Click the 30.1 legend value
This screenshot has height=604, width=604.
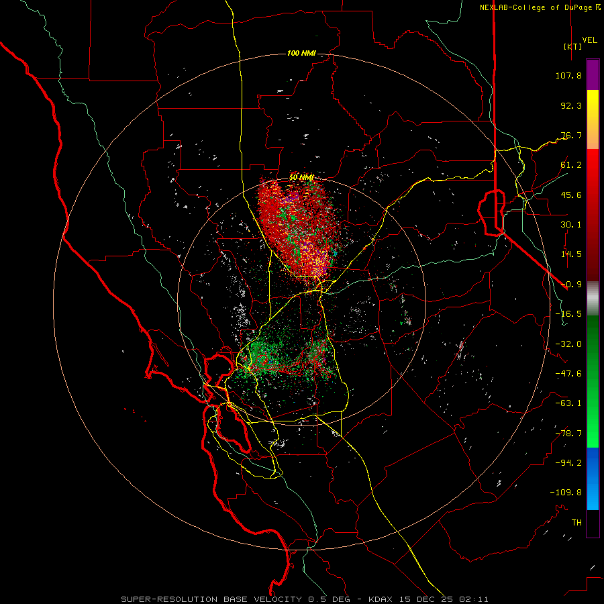tap(571, 225)
